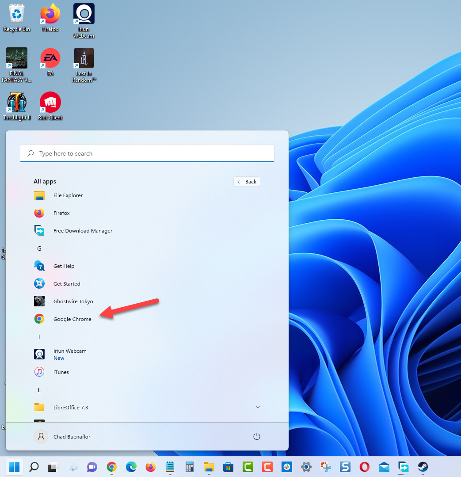
Task: Open green Camtasia icon on taskbar
Action: [x=248, y=467]
